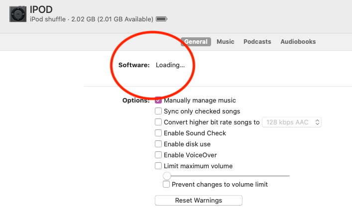352x216 pixels.
Task: Click the Software Loading... status text
Action: point(170,65)
